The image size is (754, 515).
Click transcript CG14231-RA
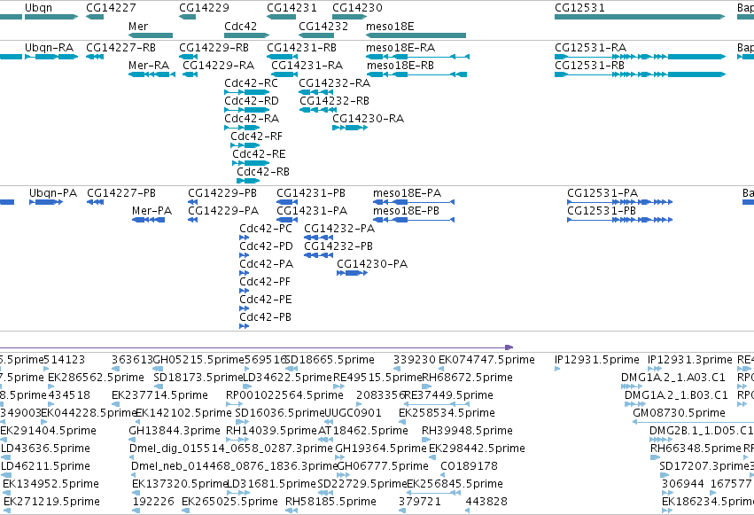click(x=307, y=66)
